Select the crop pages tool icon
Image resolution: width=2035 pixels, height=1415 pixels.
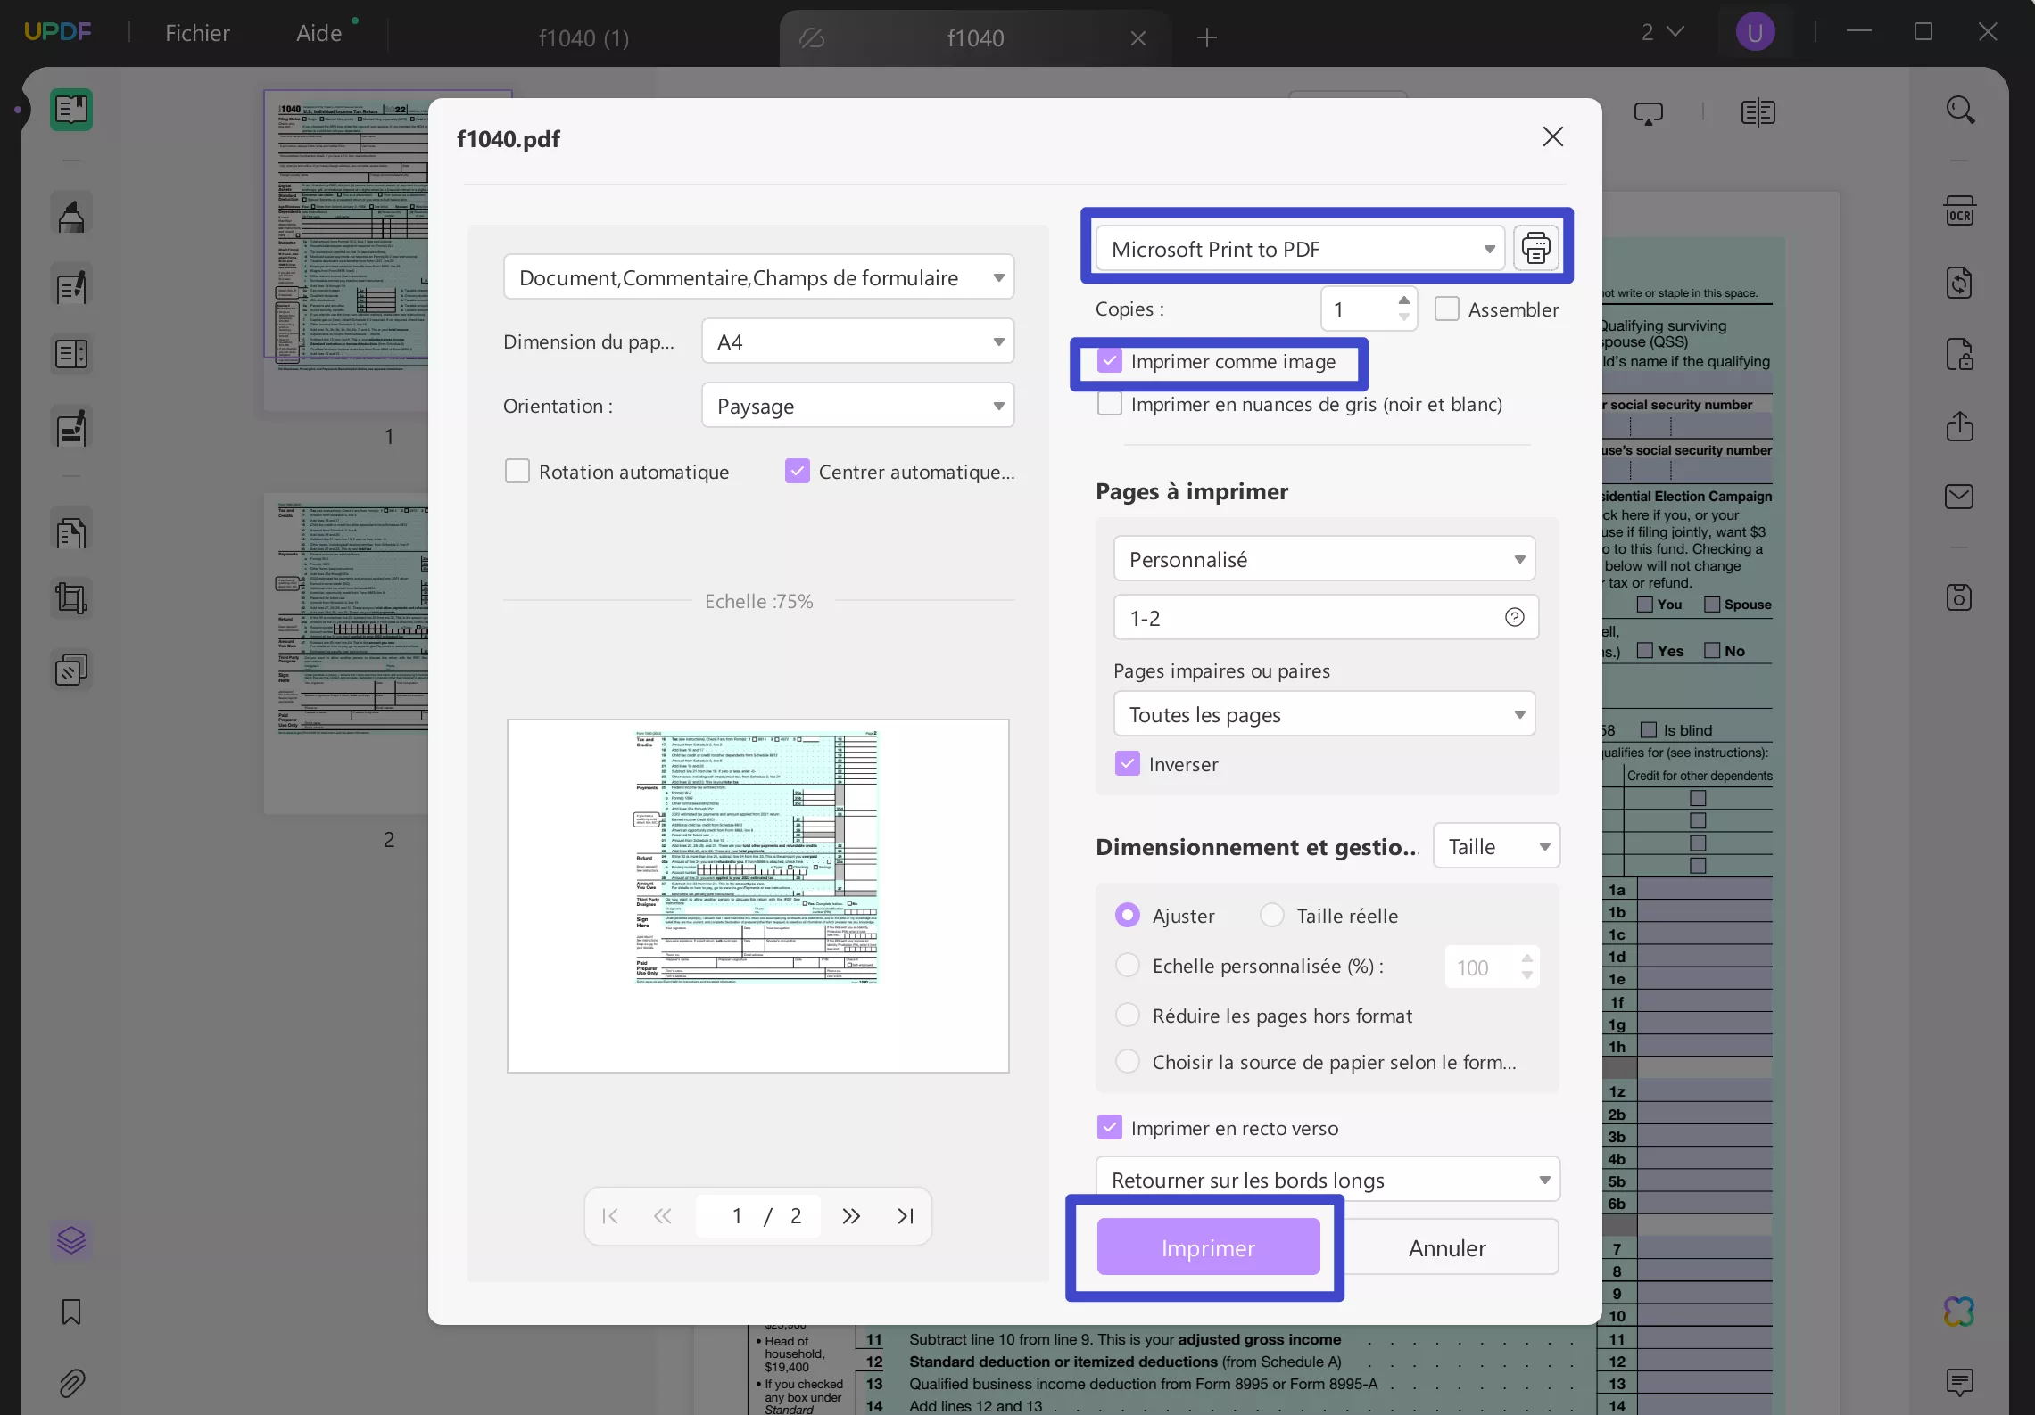point(70,596)
